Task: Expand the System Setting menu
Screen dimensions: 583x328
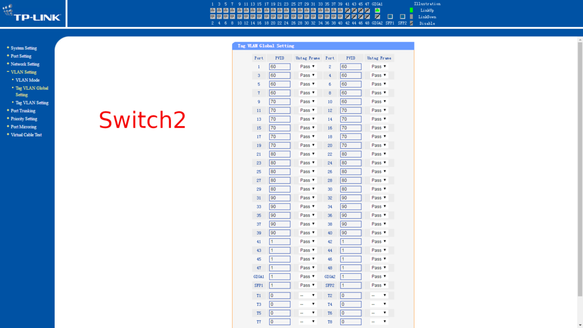Action: pyautogui.click(x=23, y=48)
